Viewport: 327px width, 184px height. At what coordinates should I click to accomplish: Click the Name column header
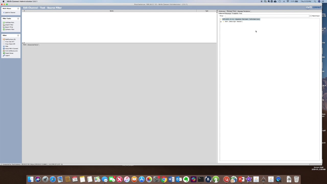(x=112, y=11)
